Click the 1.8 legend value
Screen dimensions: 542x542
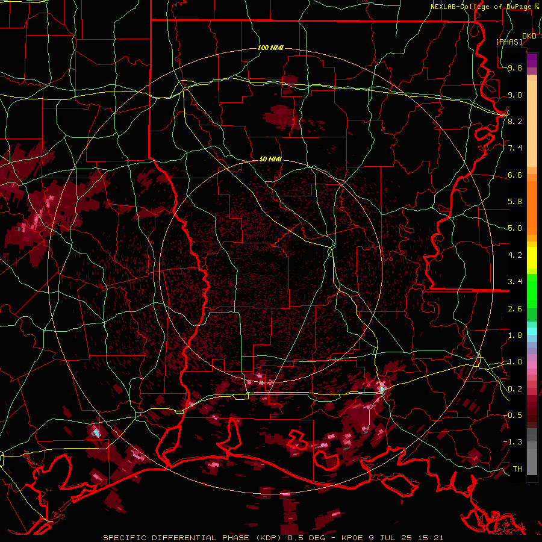(515, 335)
